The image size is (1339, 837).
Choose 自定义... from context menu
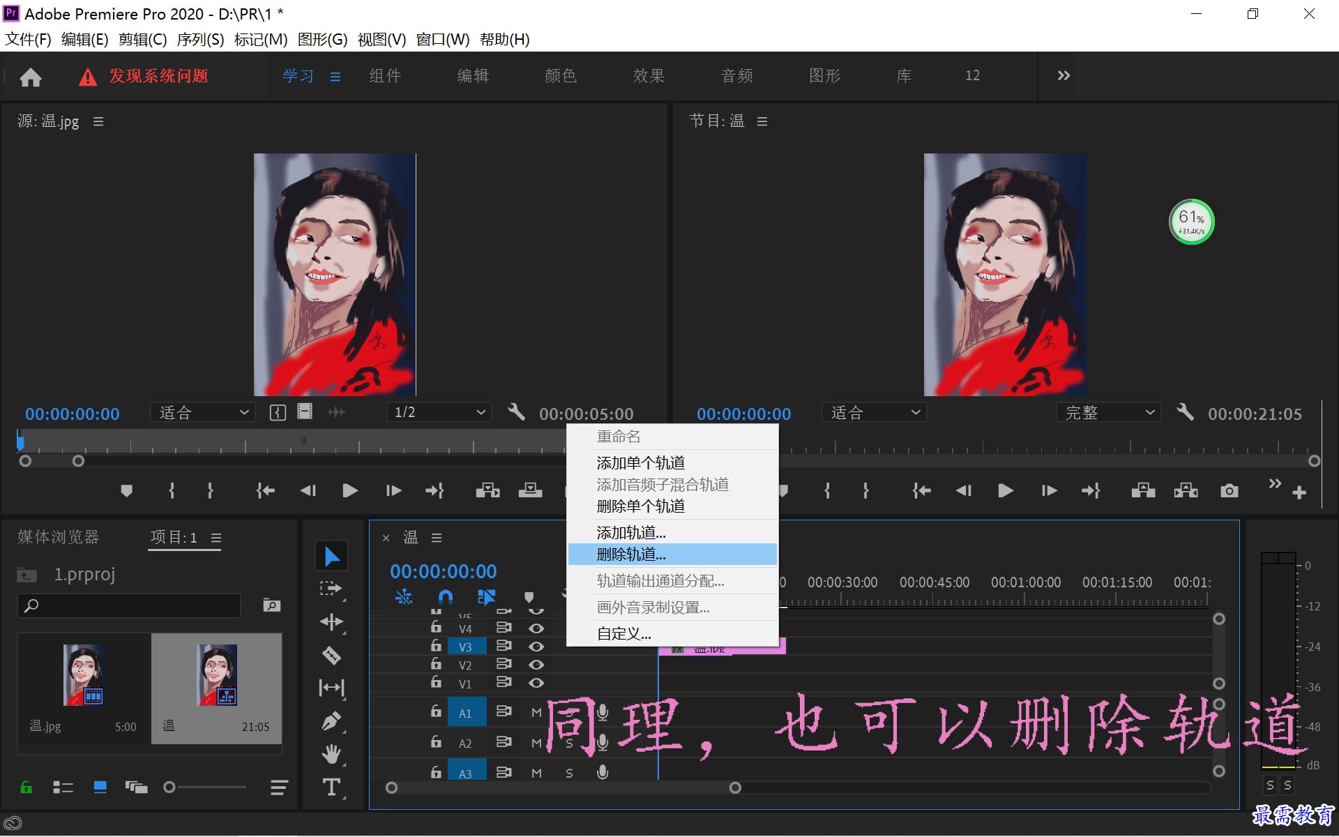coord(672,634)
